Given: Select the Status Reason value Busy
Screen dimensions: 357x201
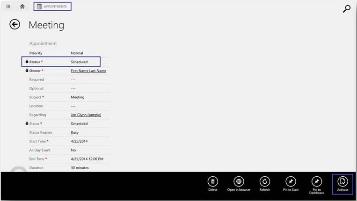Looking at the screenshot, I should [74, 132].
